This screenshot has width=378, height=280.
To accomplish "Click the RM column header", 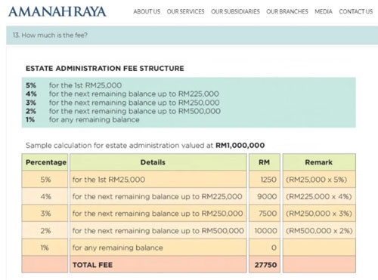I will (265, 162).
